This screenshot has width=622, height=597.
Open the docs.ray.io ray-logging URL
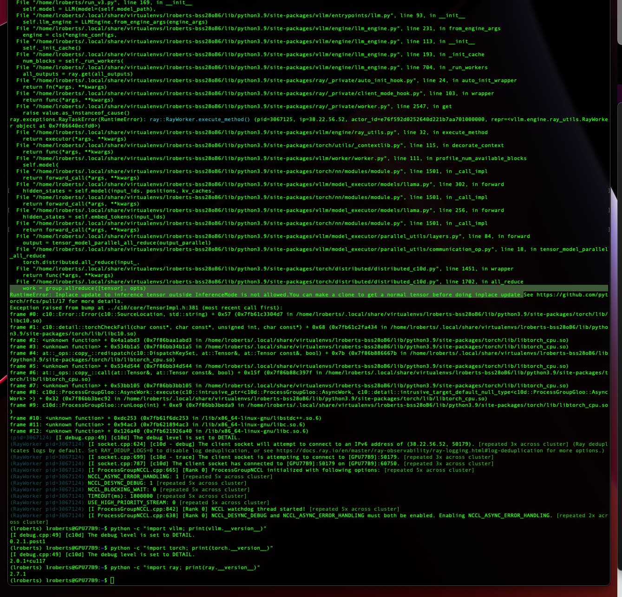[409, 450]
